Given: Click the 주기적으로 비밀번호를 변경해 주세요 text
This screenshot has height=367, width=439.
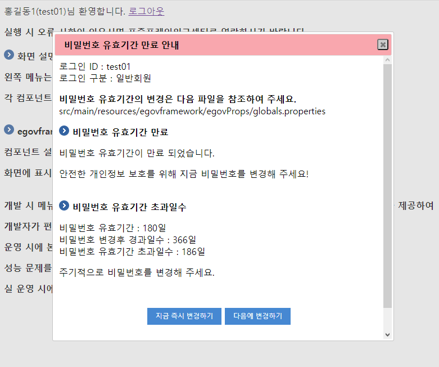Looking at the screenshot, I should [137, 272].
